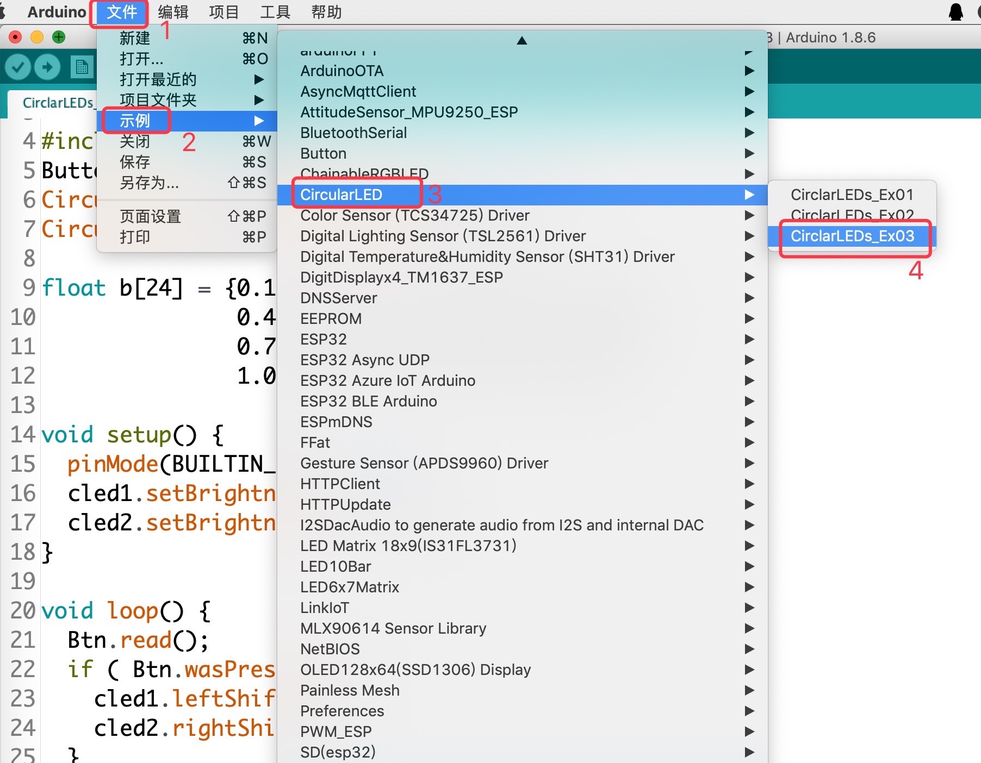
Task: Open the LED10Bar examples
Action: coord(522,566)
